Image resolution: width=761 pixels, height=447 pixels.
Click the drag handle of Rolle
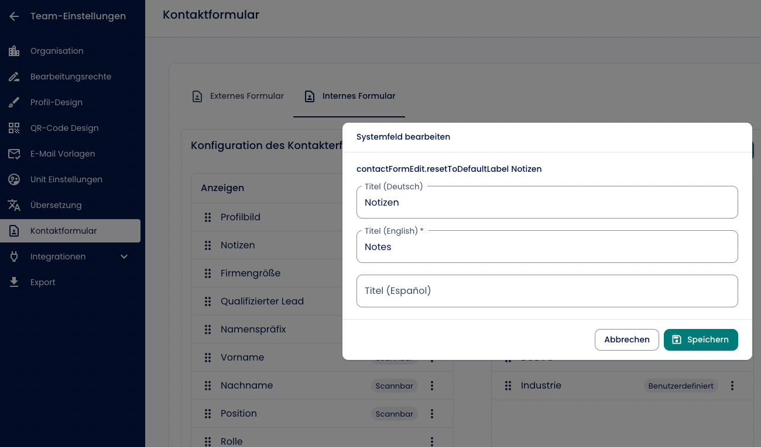[x=208, y=442]
